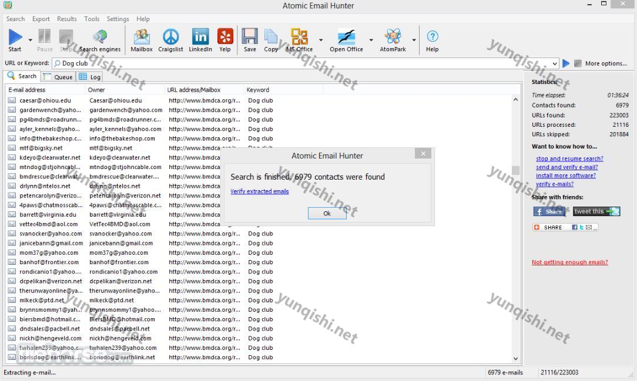Copy the extracted emails to clipboard
Viewport: 637px width, 381px height.
point(271,40)
